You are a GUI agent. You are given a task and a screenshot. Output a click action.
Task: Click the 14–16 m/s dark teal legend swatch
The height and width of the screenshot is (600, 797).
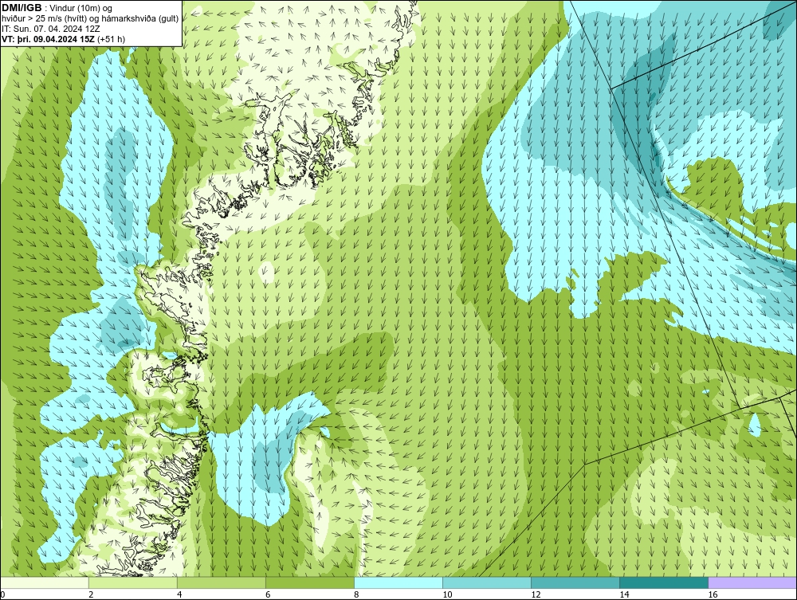pyautogui.click(x=664, y=582)
